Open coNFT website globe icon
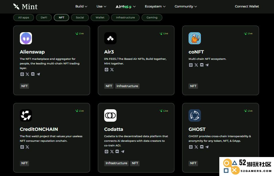 pos(191,65)
